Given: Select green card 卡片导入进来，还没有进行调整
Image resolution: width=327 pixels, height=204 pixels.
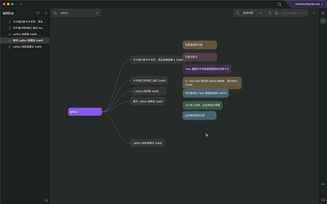Looking at the screenshot, I should (202, 105).
